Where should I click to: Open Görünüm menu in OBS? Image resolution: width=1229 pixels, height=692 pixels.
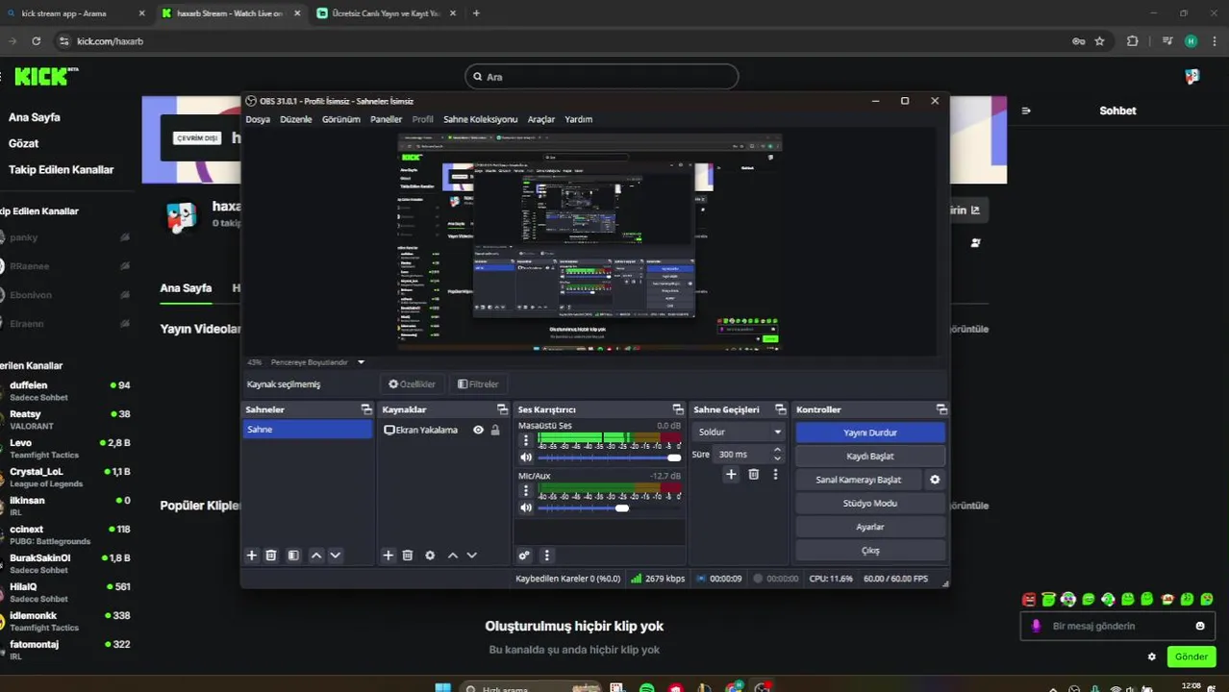pos(341,119)
